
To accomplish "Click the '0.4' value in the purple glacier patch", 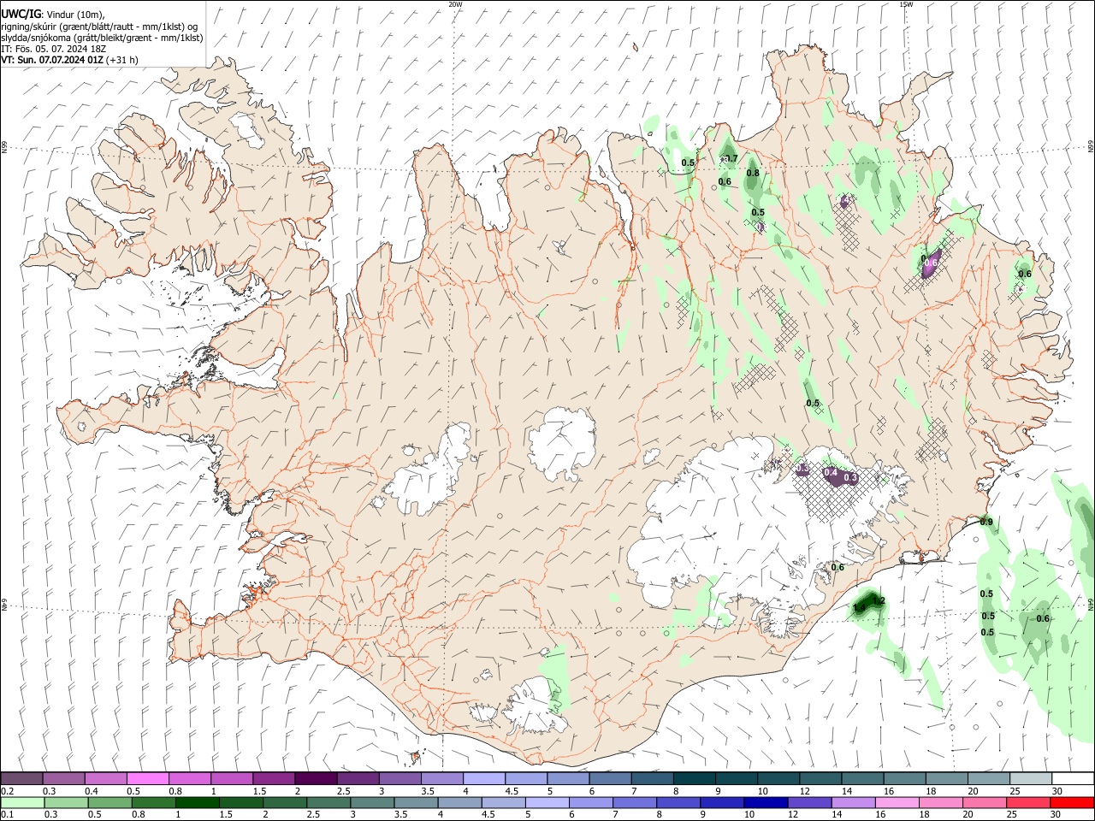I will (830, 472).
